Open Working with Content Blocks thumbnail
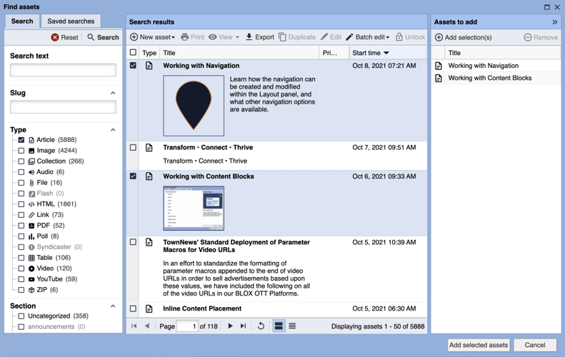Screen dimensions: 565x357 pyautogui.click(x=194, y=208)
